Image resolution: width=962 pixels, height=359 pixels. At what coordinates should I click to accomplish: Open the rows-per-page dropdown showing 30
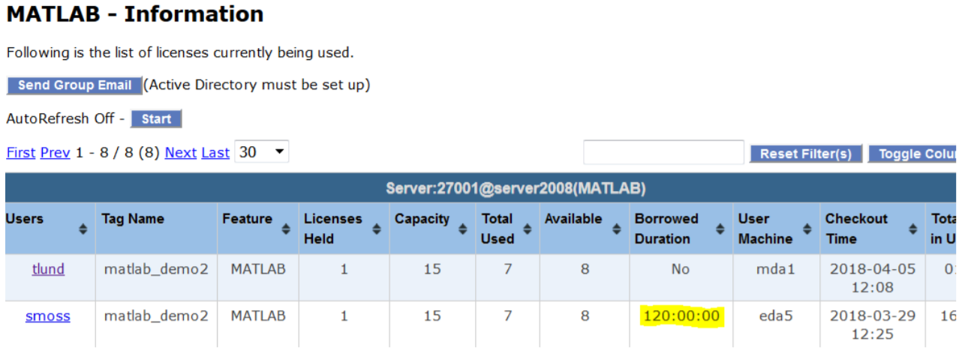261,152
